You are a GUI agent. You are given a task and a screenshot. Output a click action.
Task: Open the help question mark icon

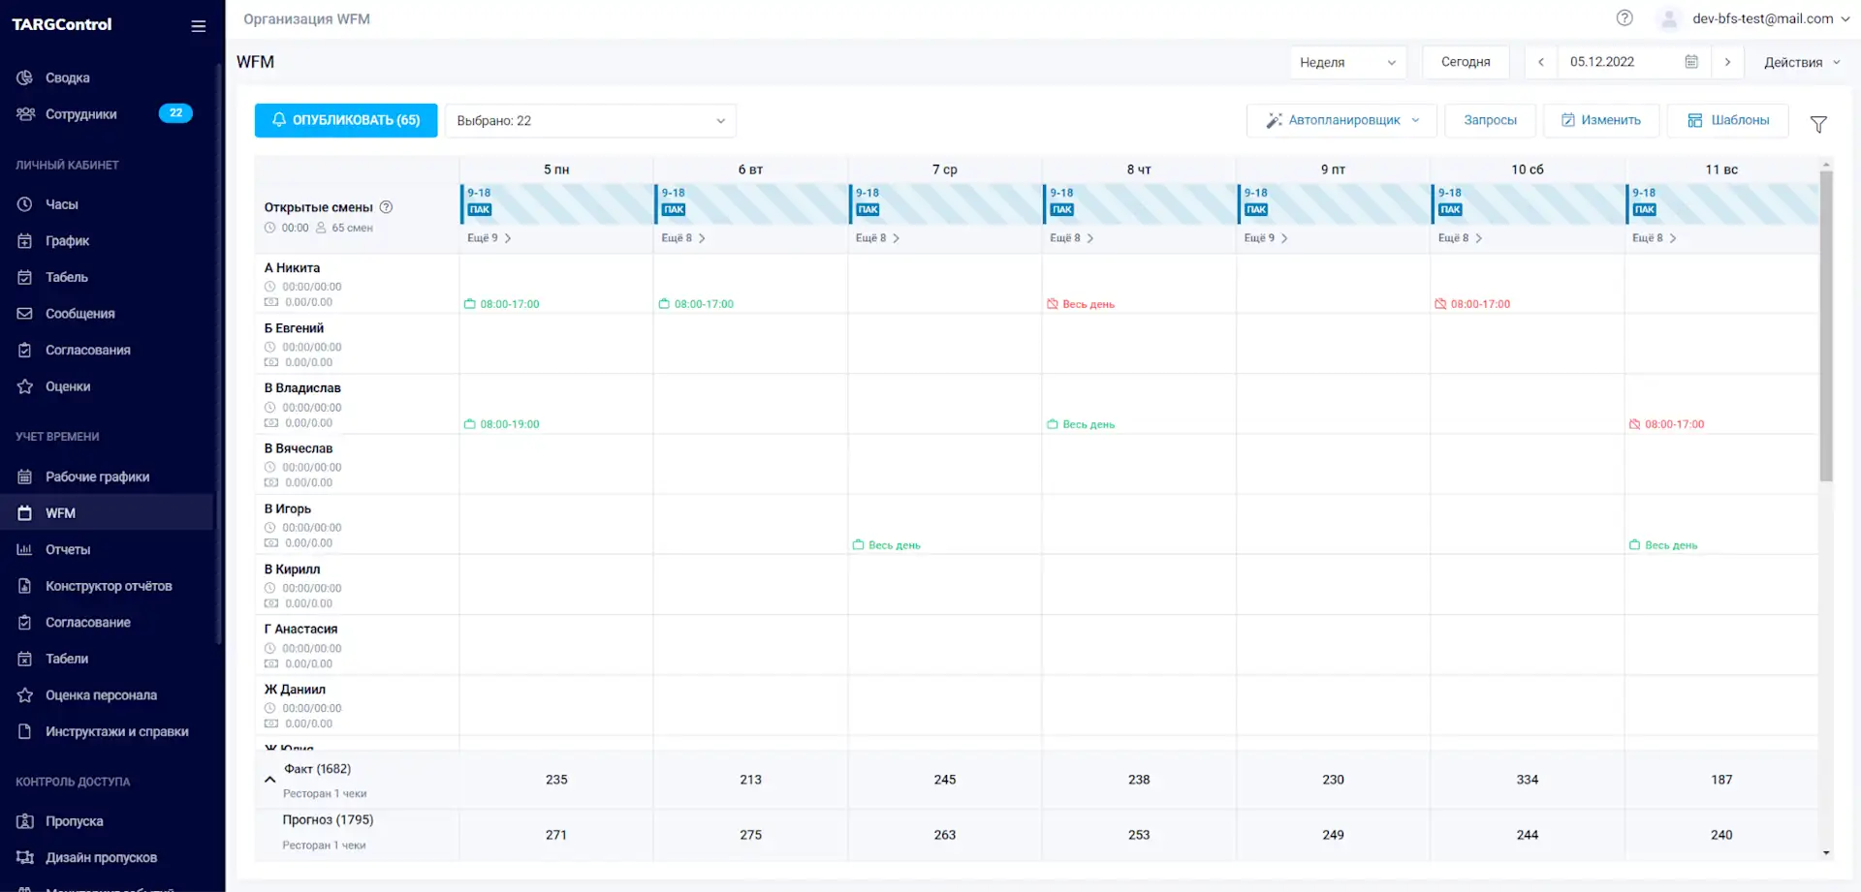pos(1624,18)
